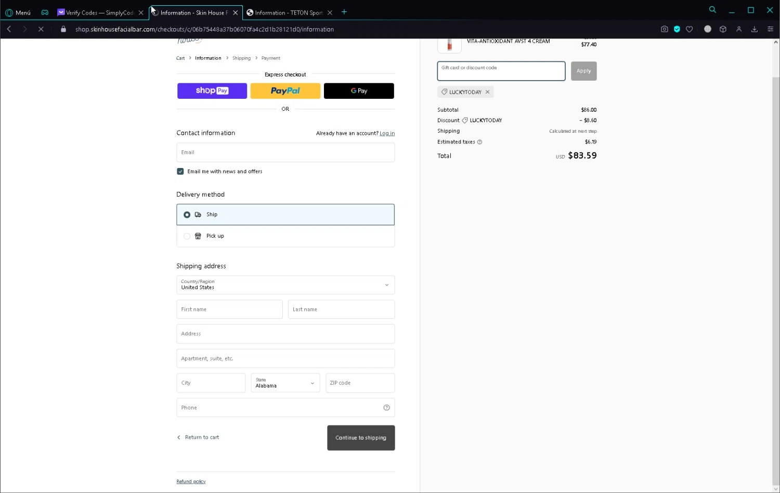Take a snapshot with camera icon

coord(664,29)
